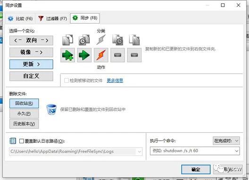Select the 更新 sync variant
The image size is (249, 180).
[31, 64]
